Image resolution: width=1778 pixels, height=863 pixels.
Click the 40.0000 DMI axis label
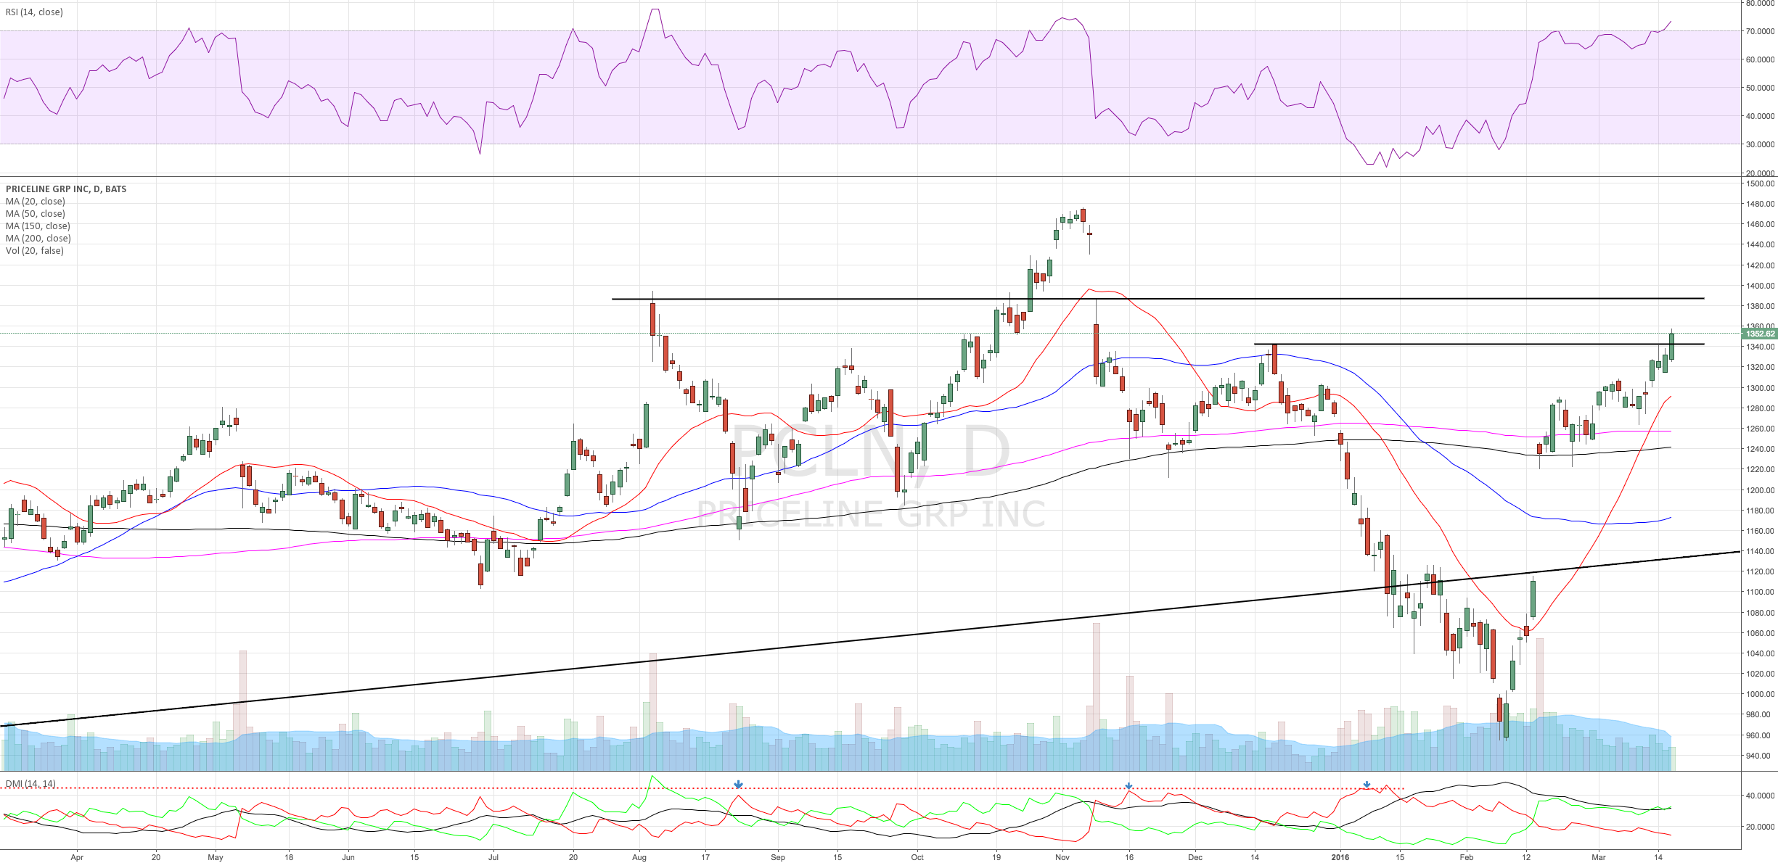coord(1761,796)
